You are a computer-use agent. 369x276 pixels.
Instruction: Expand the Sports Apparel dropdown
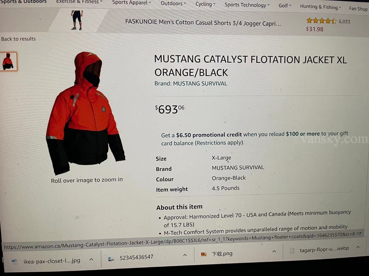pyautogui.click(x=131, y=3)
